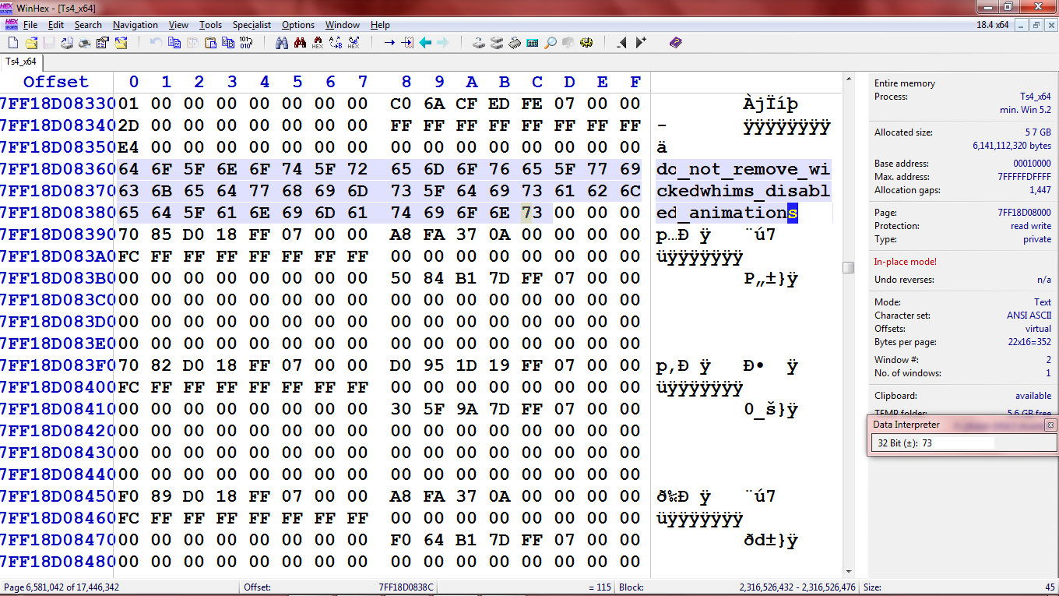Open Find Text with the blue binoculars
Screen dimensions: 1059x596
click(282, 43)
